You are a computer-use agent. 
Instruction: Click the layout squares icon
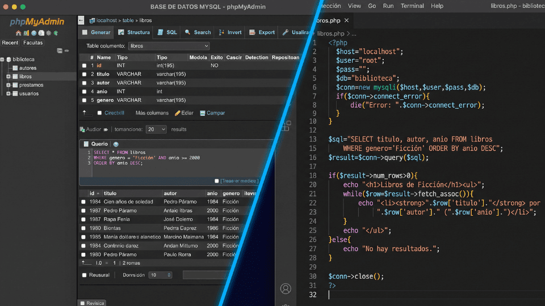pos(286,126)
